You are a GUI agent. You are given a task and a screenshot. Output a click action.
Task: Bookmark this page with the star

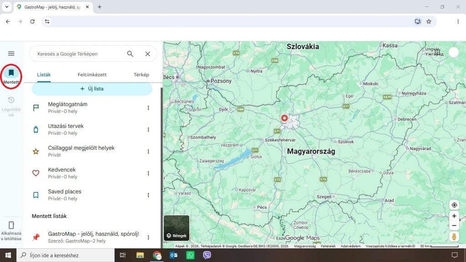coord(429,21)
